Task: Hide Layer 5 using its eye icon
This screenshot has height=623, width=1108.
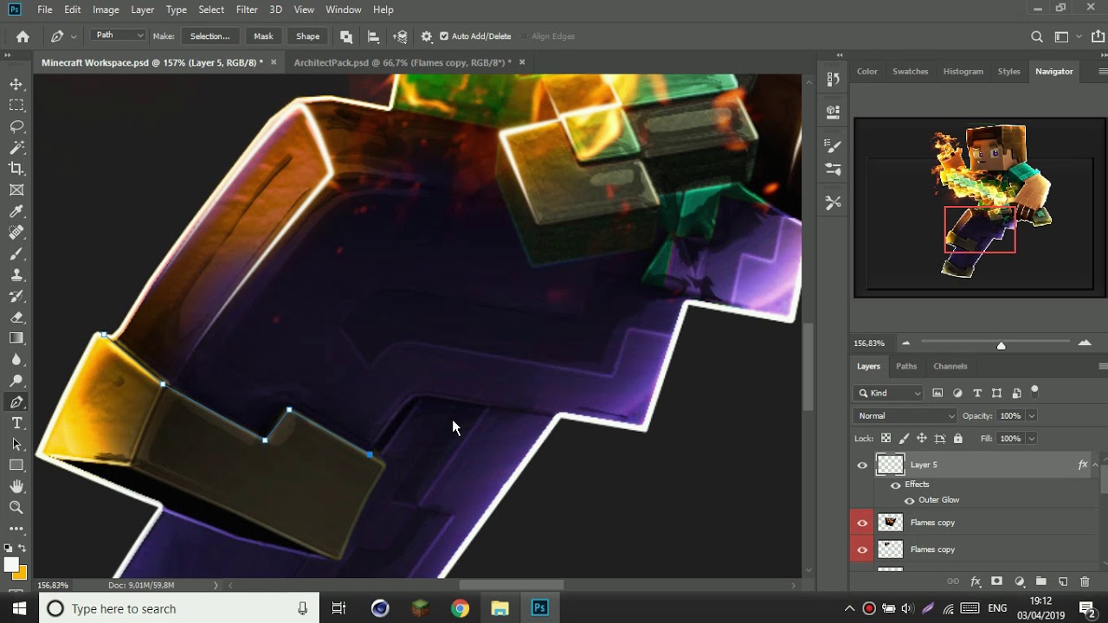Action: (x=862, y=466)
